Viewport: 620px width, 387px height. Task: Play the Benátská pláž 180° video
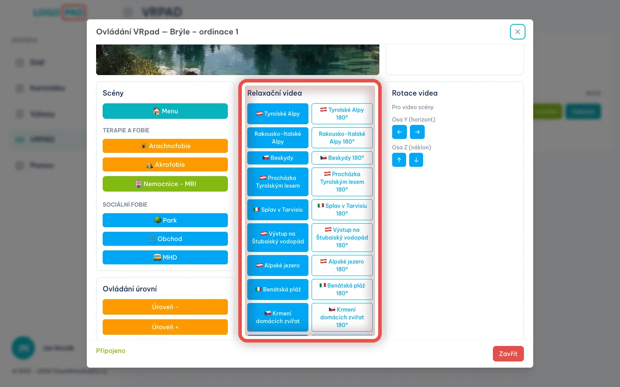click(x=342, y=289)
